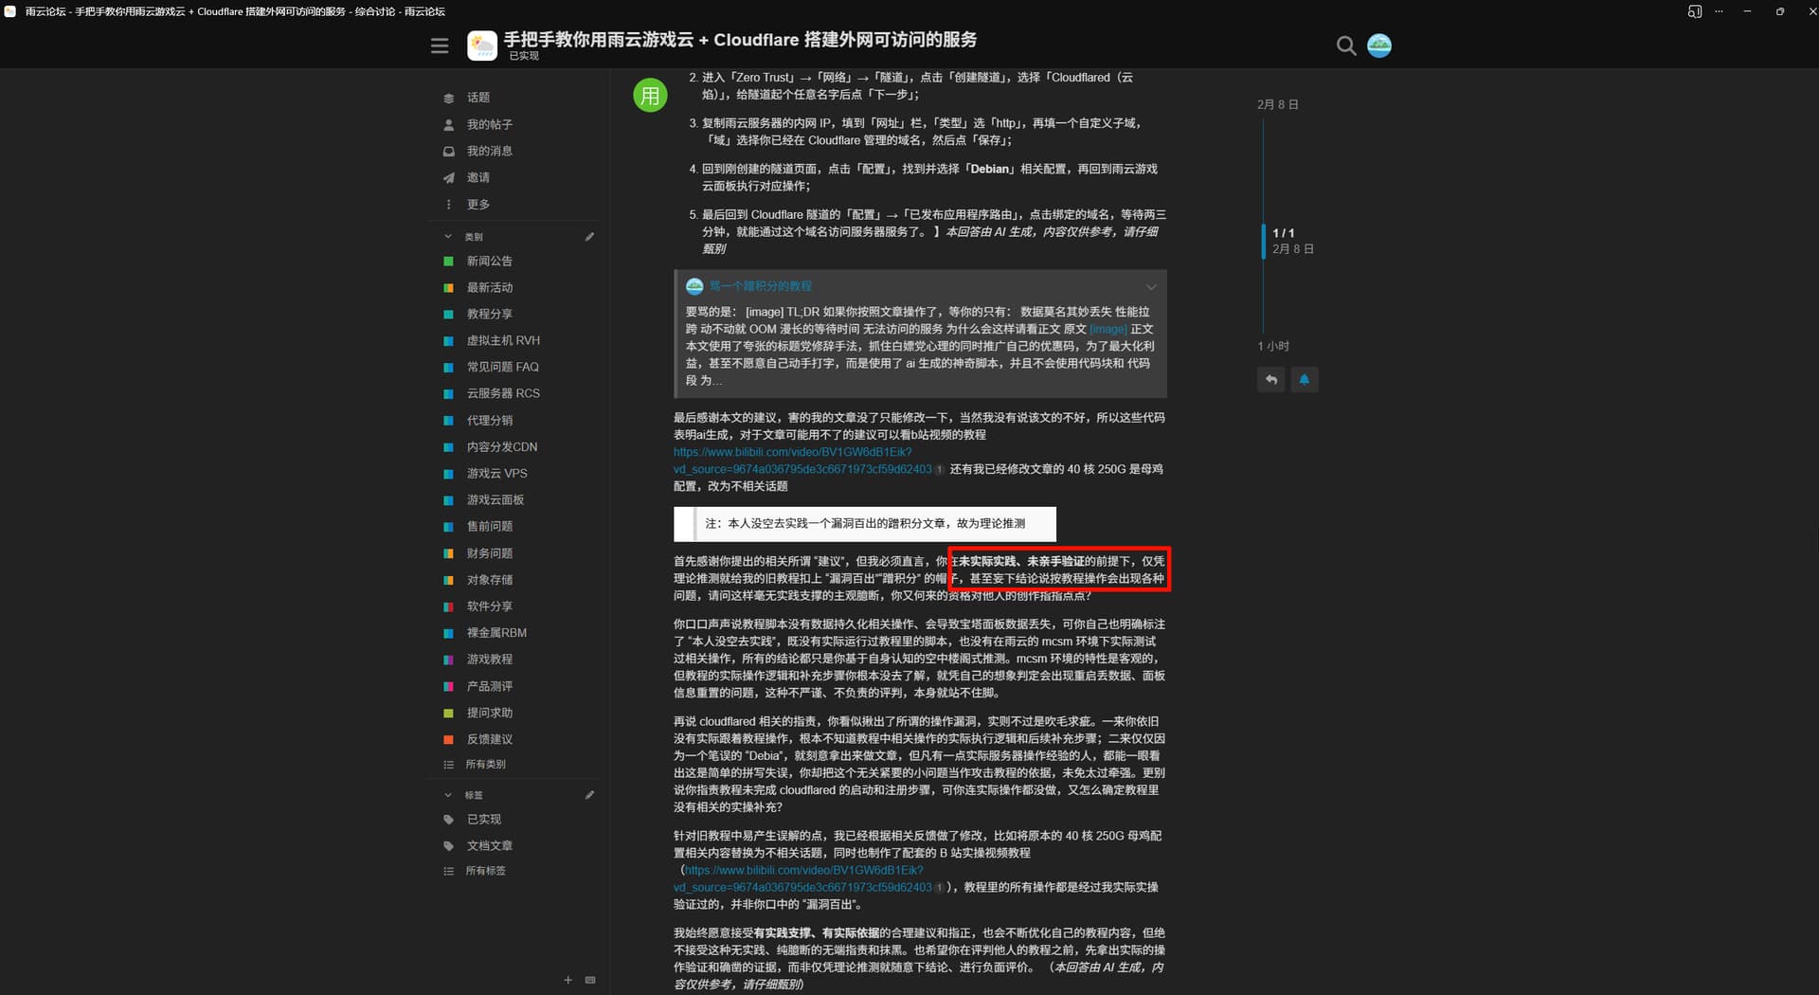
Task: Select the 已实现 tag in the sidebar
Action: pos(483,819)
